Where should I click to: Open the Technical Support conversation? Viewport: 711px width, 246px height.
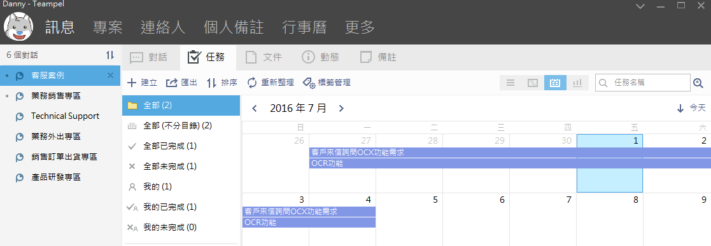tap(60, 116)
